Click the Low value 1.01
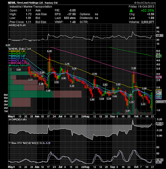This screenshot has width=166, height=169. pos(29,18)
